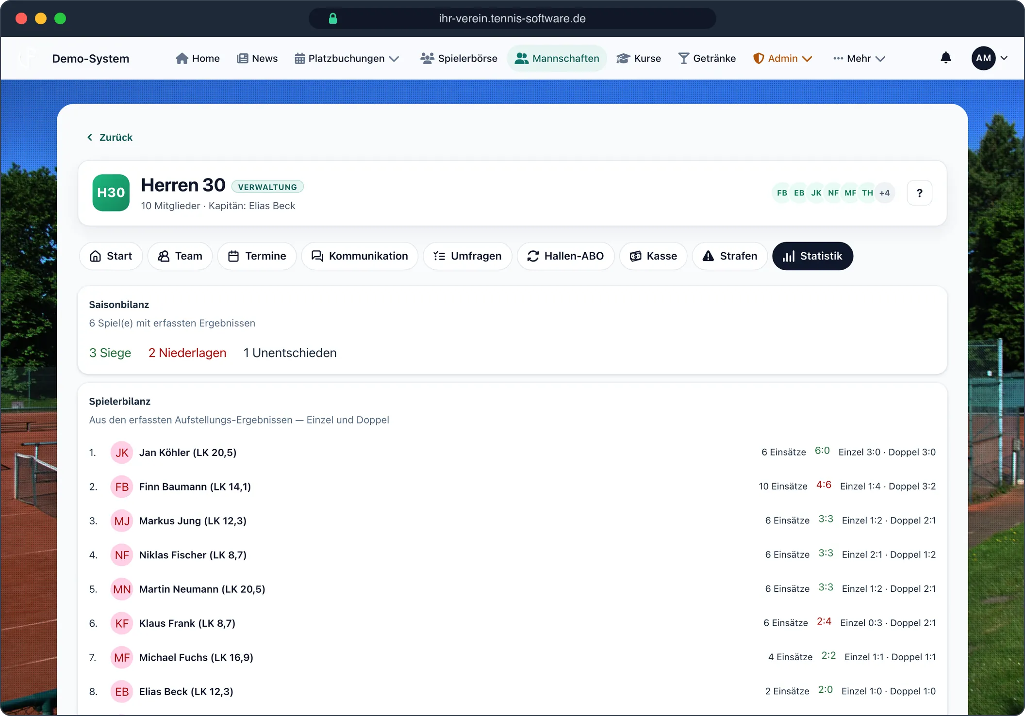
Task: Select the Statistik tab
Action: click(812, 256)
